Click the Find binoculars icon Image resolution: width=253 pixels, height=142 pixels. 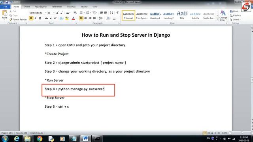(x=231, y=11)
